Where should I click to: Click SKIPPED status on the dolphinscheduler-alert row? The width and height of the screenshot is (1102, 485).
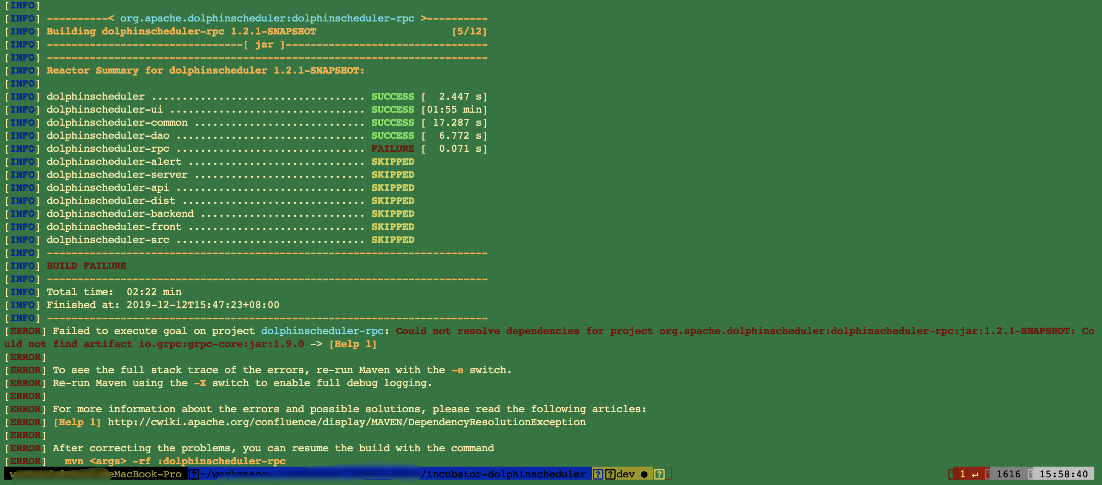(393, 162)
